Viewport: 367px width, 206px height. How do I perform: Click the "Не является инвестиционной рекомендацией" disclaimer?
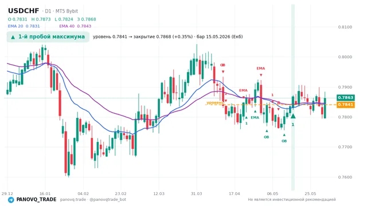(x=292, y=200)
